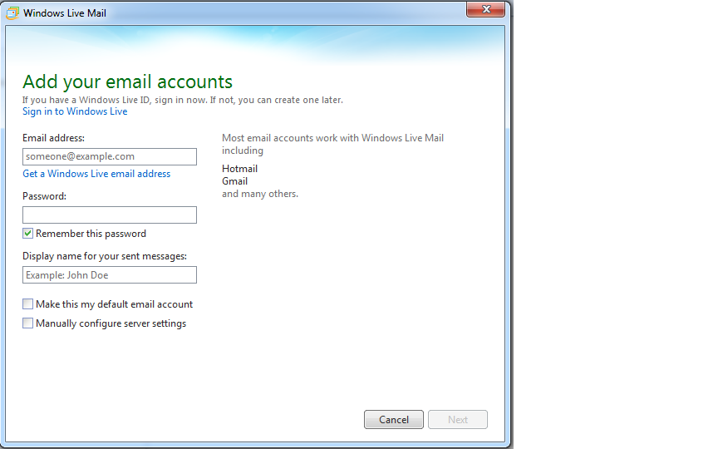The image size is (718, 449).
Task: Click the Gmail text in provider list
Action: pyautogui.click(x=235, y=181)
